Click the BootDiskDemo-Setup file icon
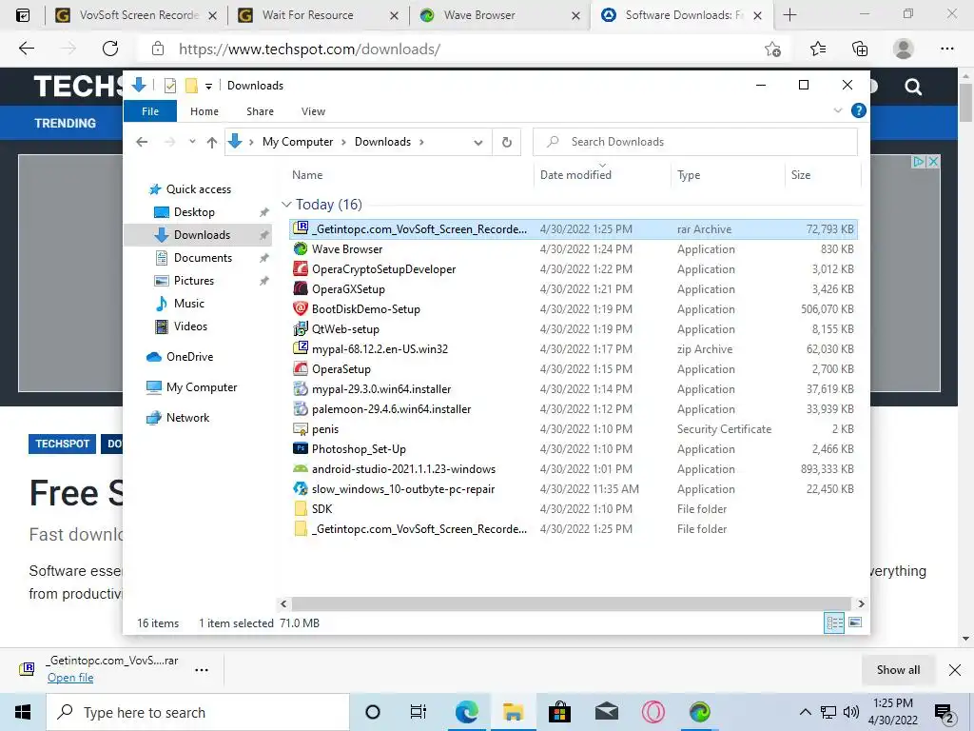The width and height of the screenshot is (974, 731). coord(301,309)
